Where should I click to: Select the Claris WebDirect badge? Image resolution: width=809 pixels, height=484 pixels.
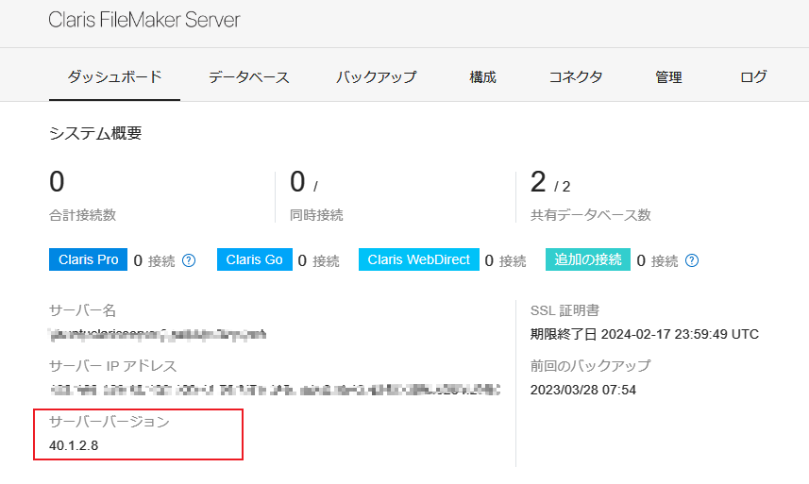[418, 259]
